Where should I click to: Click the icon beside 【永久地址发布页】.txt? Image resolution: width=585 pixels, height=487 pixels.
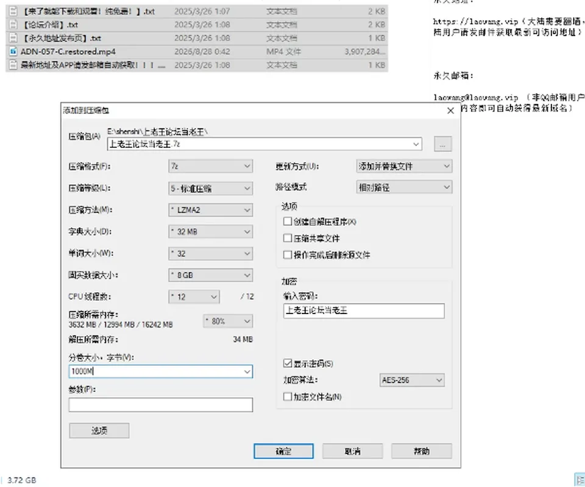pyautogui.click(x=13, y=38)
